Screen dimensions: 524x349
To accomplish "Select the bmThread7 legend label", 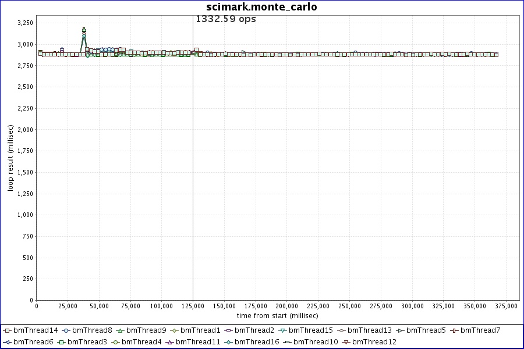I will (x=480, y=330).
